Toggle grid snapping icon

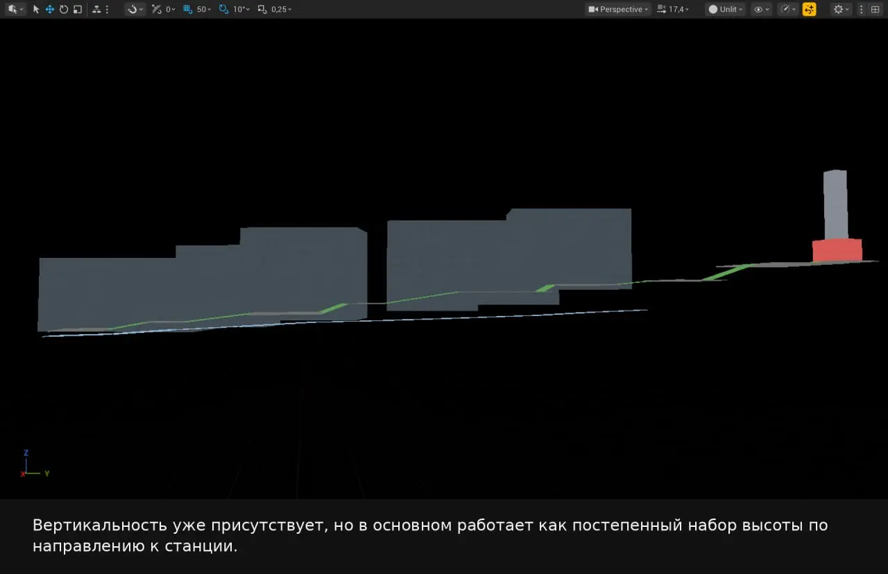pyautogui.click(x=187, y=9)
